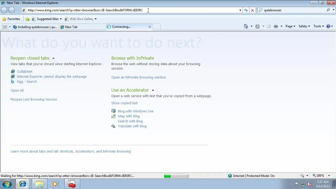336x189 pixels.
Task: Click the CollabNet page icon in closed tabs
Action: pyautogui.click(x=13, y=71)
